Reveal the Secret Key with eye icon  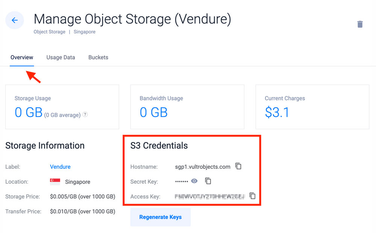tap(194, 181)
